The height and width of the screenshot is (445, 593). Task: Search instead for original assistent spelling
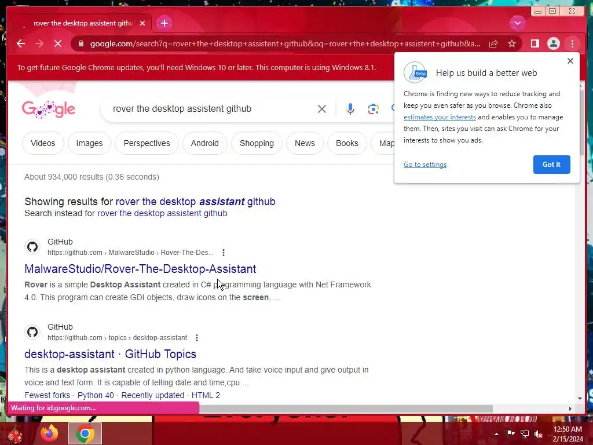(162, 213)
